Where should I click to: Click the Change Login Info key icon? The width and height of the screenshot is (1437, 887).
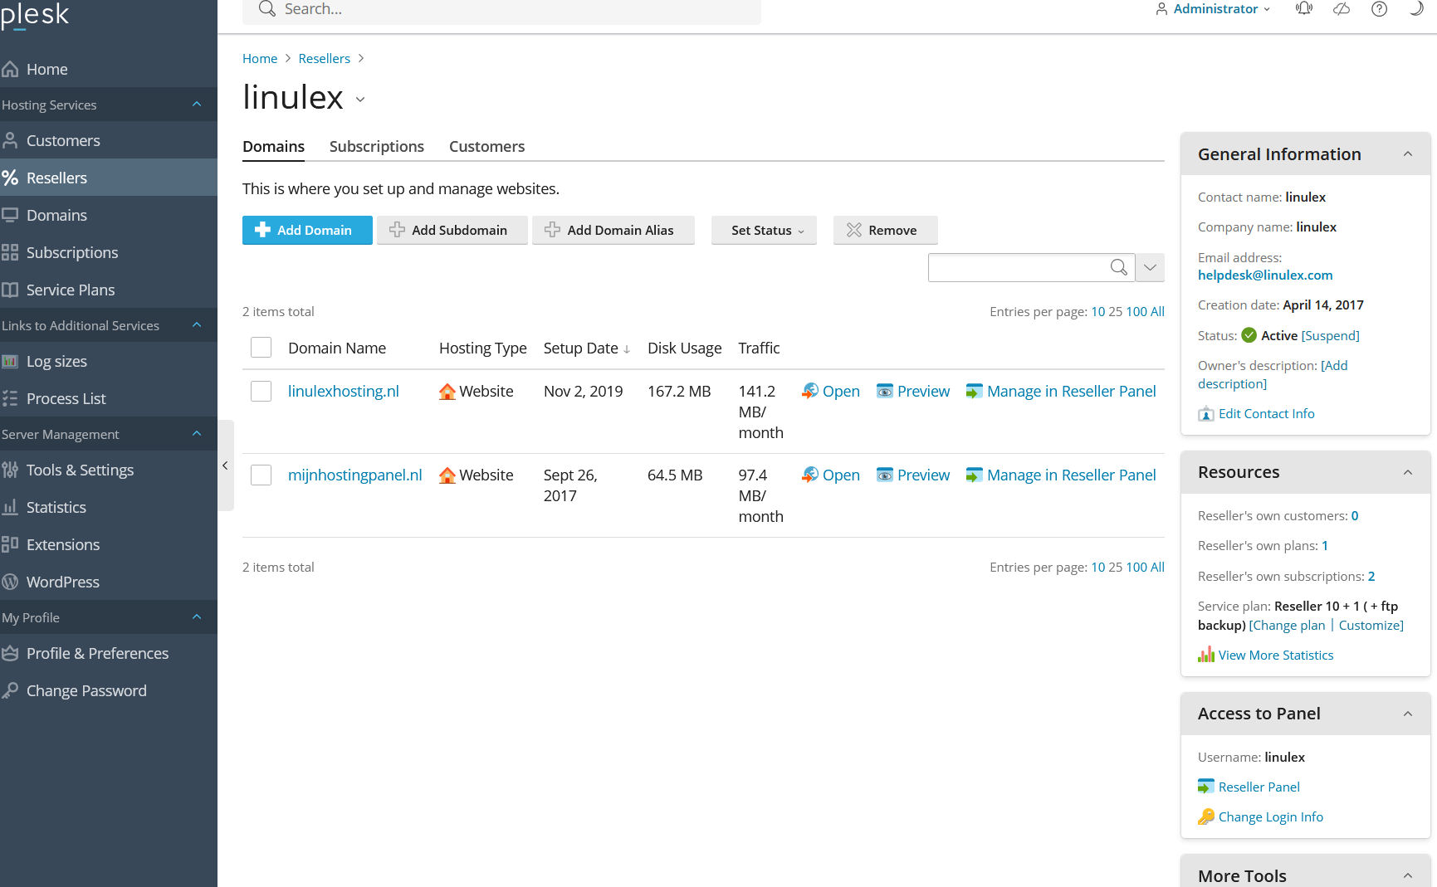pyautogui.click(x=1206, y=816)
